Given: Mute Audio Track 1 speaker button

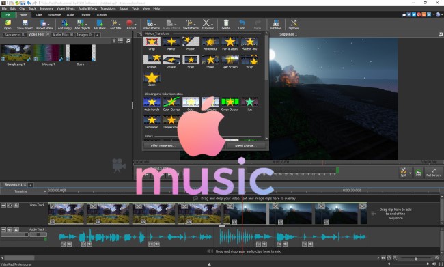Looking at the screenshot, I should click(10, 229).
